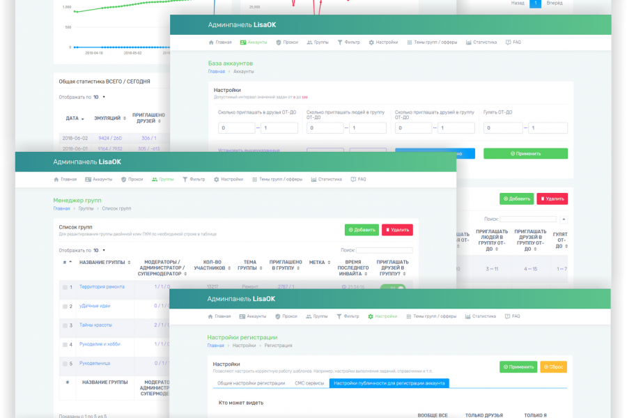Open Статистика in the Менеджер групп navbar
627x418 pixels.
[326, 180]
